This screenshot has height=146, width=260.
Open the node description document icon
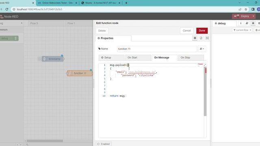[201, 38]
